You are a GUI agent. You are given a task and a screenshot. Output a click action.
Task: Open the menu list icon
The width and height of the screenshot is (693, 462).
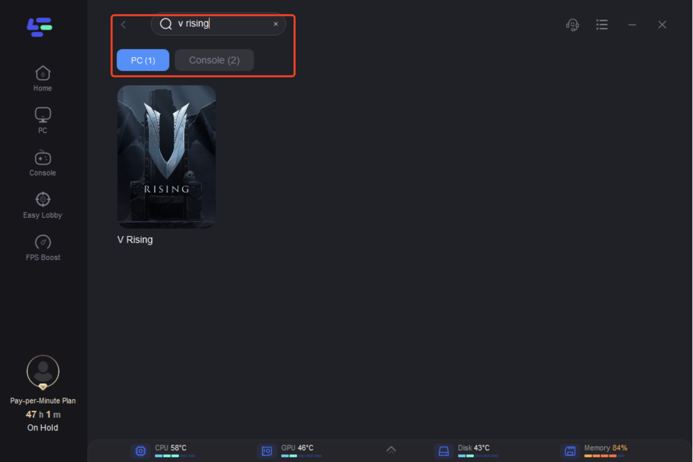[601, 24]
